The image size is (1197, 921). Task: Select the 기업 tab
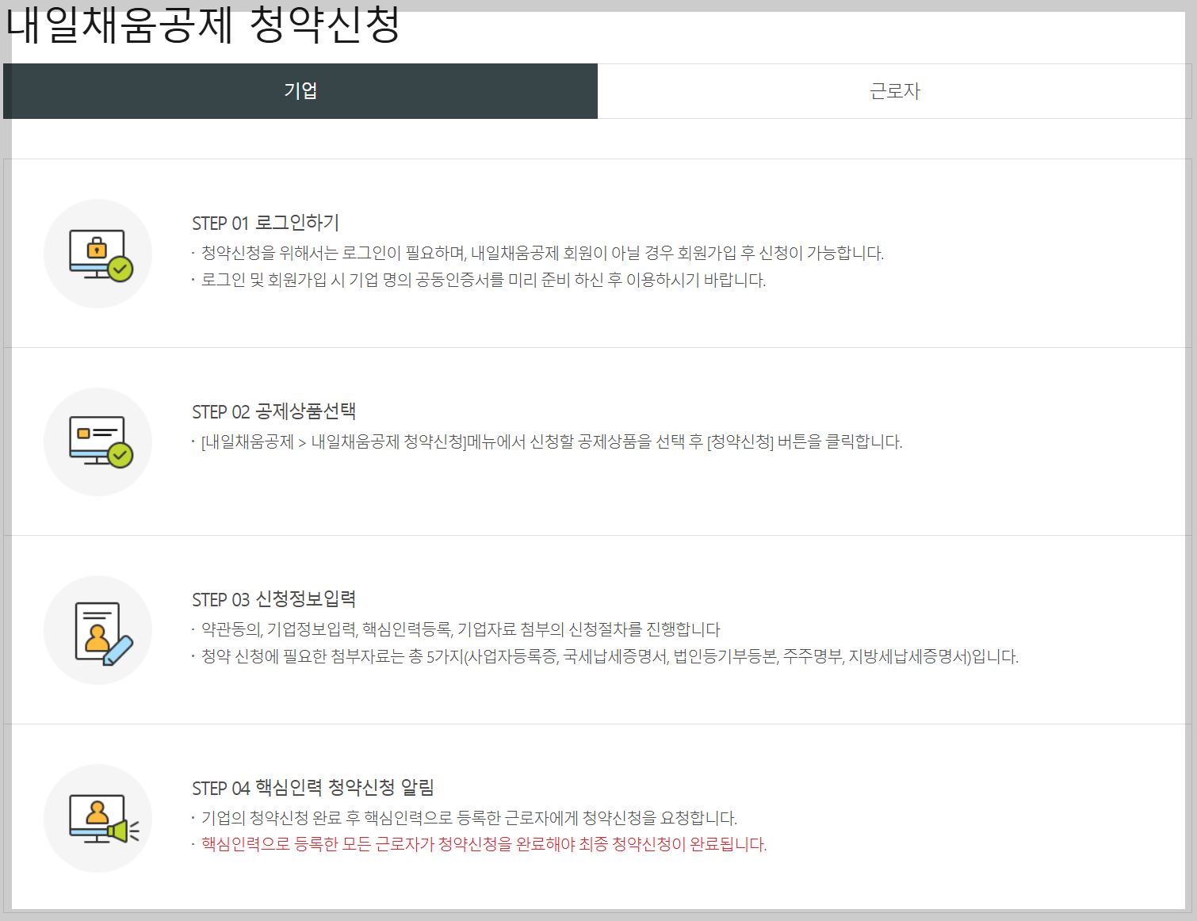click(300, 90)
